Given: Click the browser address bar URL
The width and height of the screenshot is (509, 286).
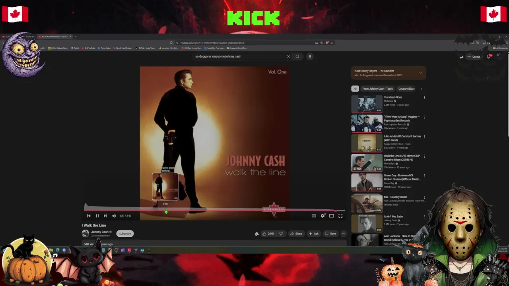Looking at the screenshot, I should coord(212,43).
